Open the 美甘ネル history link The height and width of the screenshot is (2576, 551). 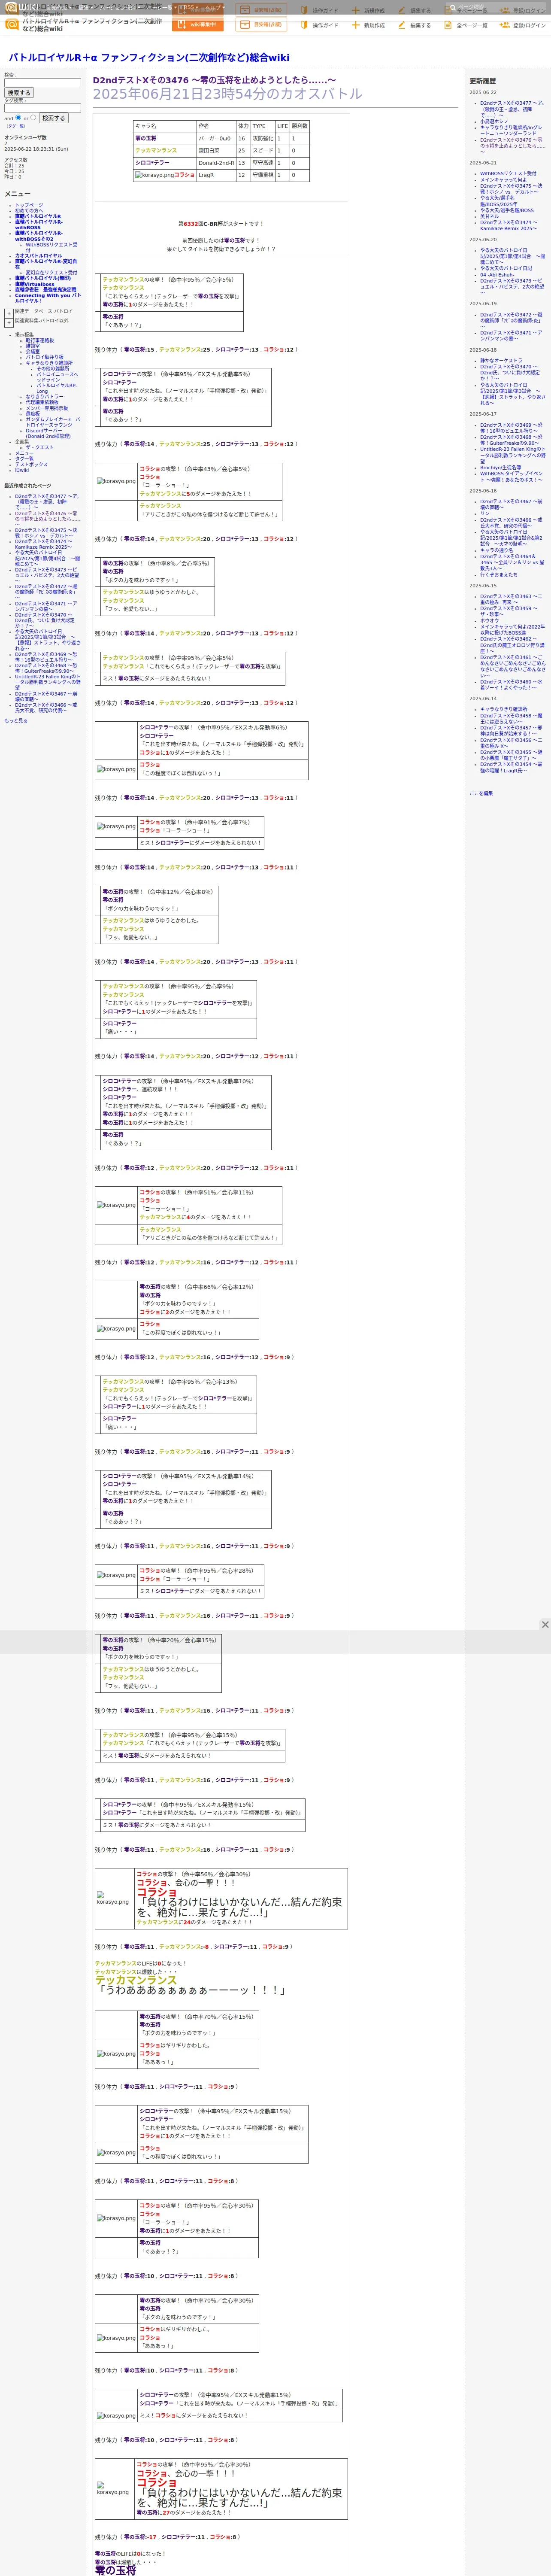point(489,216)
